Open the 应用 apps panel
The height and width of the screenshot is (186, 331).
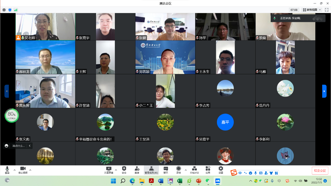208,170
